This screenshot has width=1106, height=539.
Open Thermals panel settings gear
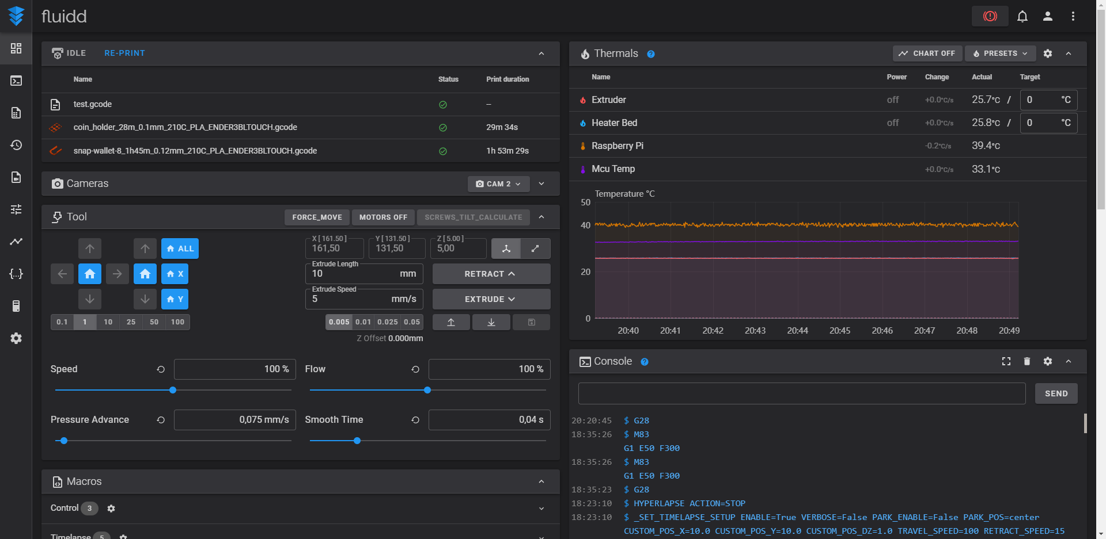(1048, 53)
